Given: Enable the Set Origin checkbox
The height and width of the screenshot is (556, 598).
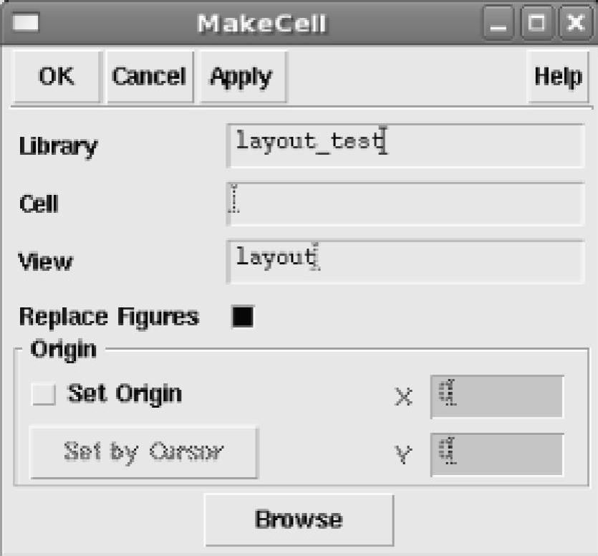Looking at the screenshot, I should pos(44,394).
